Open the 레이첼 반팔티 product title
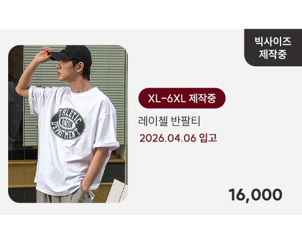This screenshot has width=302, height=244. [169, 121]
